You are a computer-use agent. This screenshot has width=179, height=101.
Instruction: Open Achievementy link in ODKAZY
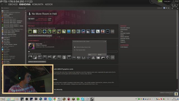124,29
